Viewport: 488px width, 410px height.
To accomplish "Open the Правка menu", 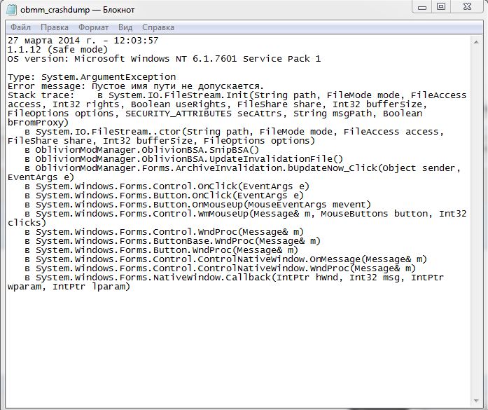I will pyautogui.click(x=55, y=27).
